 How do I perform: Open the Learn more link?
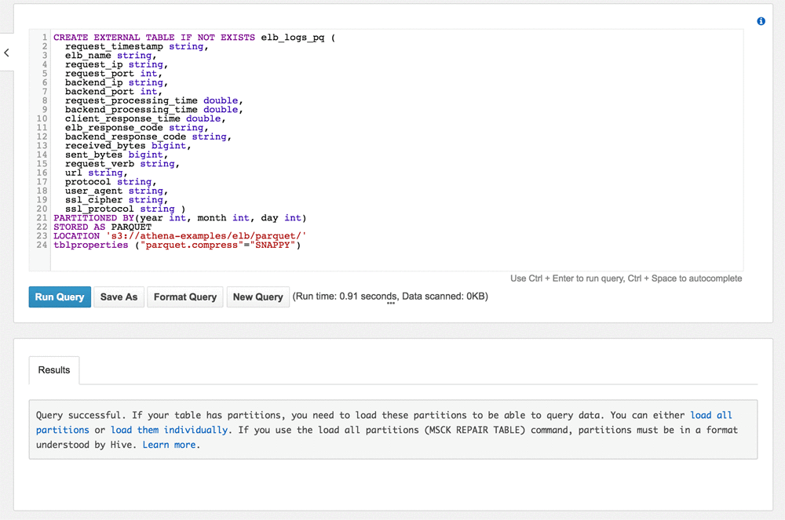169,445
